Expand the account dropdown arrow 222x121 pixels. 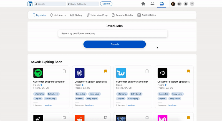coord(192,4)
